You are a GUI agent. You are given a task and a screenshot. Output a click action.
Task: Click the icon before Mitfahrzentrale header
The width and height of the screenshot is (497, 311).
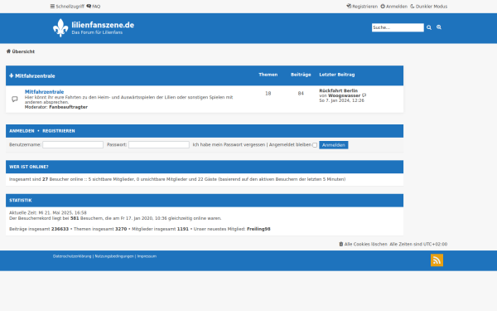(x=12, y=75)
